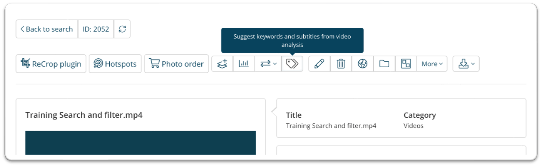Click the globe icon
542x167 pixels.
coord(363,64)
